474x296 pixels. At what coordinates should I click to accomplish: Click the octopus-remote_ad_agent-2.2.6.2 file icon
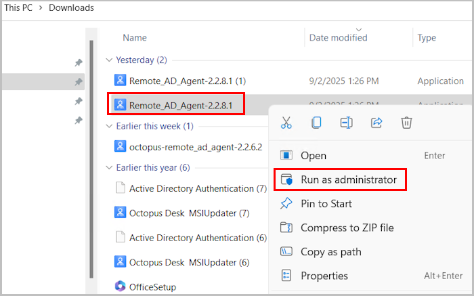click(x=120, y=146)
